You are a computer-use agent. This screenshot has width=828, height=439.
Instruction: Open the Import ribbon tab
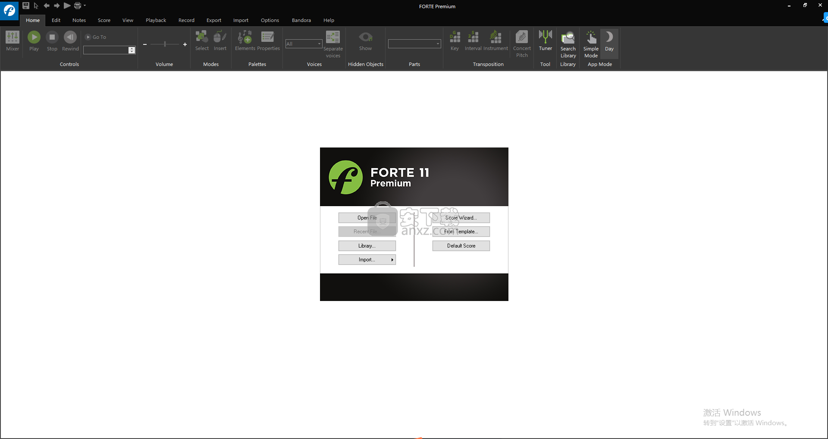pyautogui.click(x=241, y=20)
